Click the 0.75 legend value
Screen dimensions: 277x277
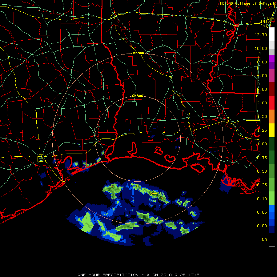tap(262, 158)
